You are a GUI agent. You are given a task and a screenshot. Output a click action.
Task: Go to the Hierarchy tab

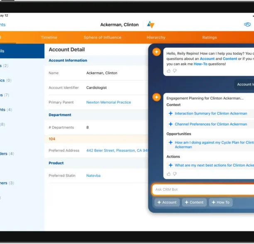[156, 37]
